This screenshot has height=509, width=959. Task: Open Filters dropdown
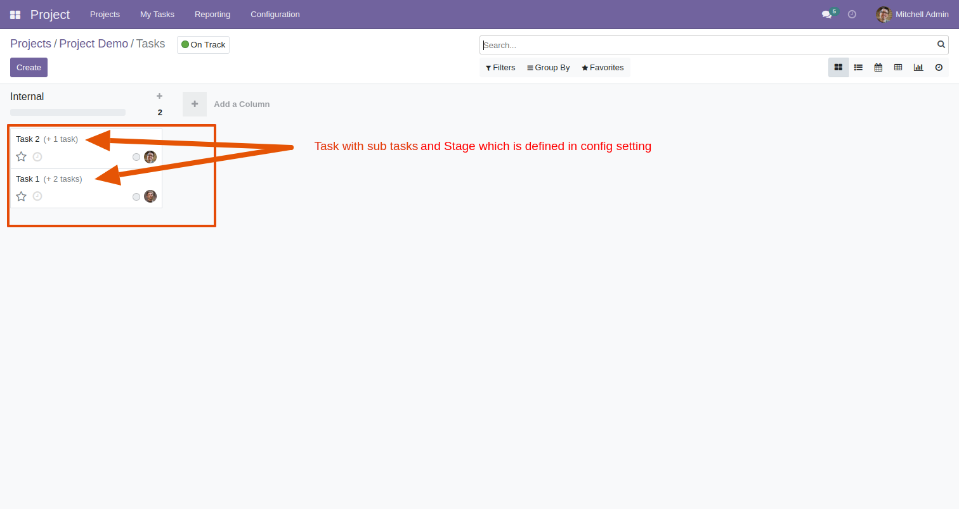[x=500, y=68]
